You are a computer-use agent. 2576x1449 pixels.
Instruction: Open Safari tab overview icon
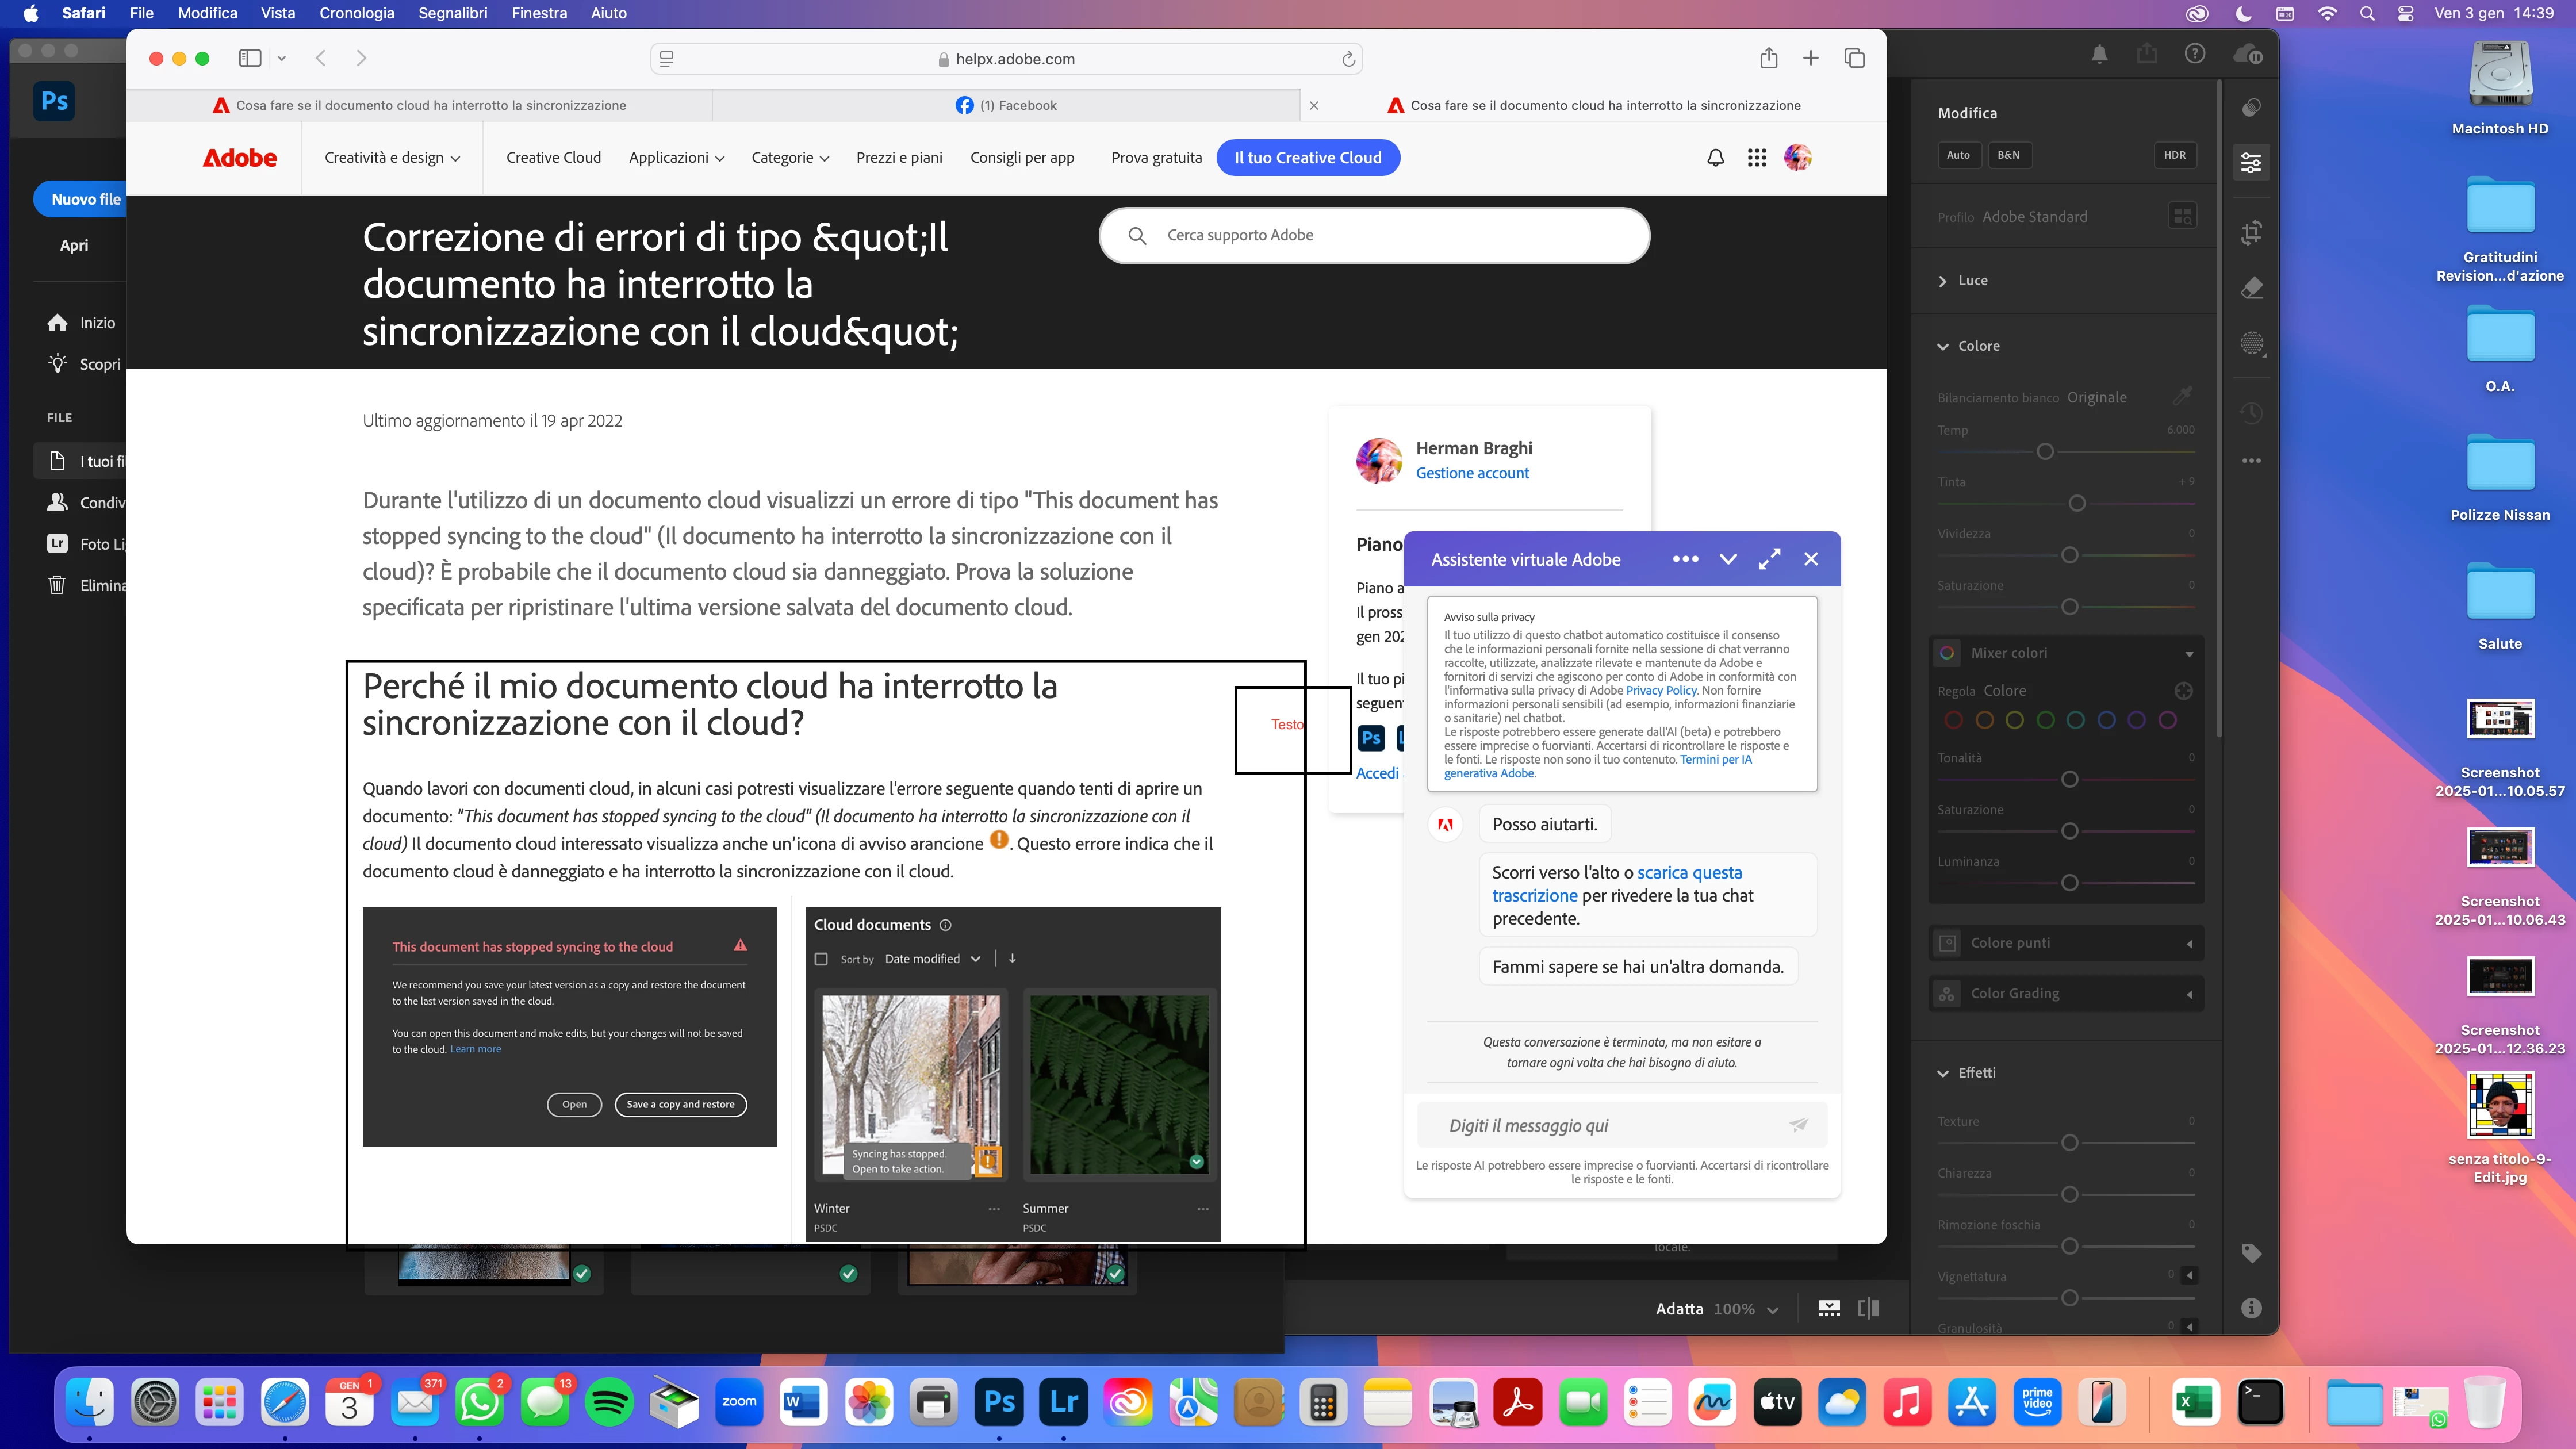(1854, 58)
